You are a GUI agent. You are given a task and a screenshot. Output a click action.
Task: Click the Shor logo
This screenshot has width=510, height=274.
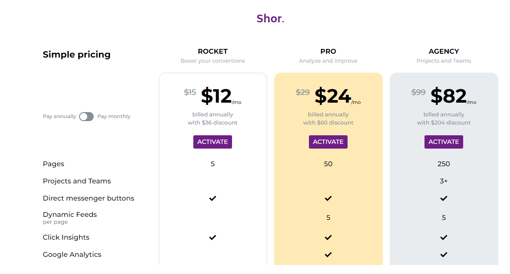pos(270,18)
